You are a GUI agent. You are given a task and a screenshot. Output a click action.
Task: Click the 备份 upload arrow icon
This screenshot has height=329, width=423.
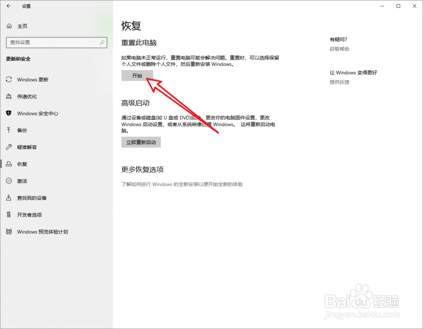(9, 130)
